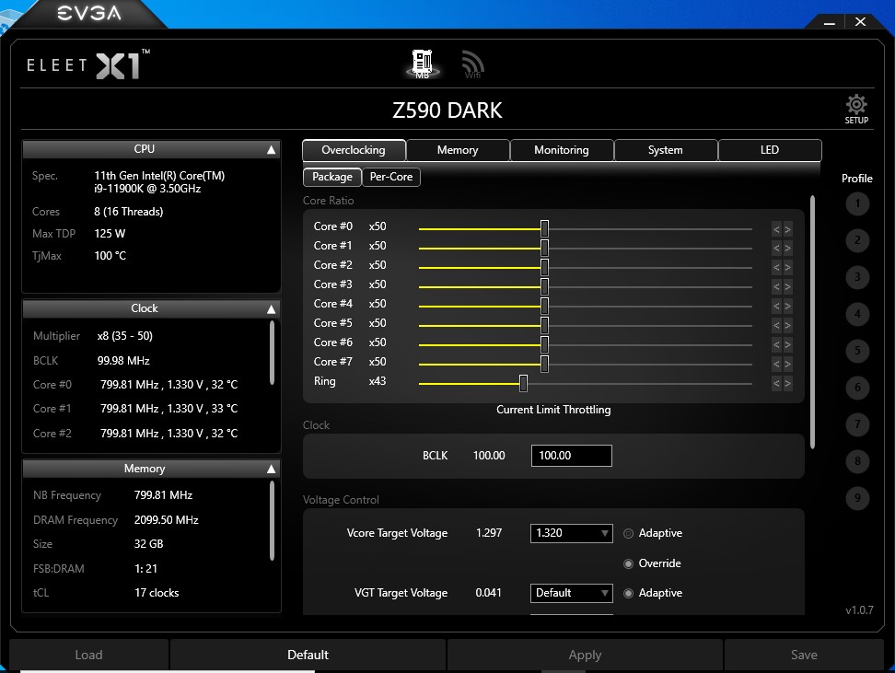This screenshot has width=895, height=673.
Task: Select the Per-Core sub-tab
Action: click(x=391, y=177)
